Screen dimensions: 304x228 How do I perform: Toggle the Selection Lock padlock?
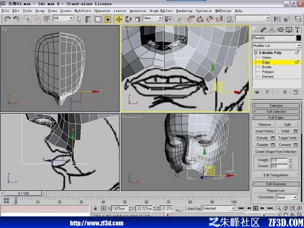[95, 208]
